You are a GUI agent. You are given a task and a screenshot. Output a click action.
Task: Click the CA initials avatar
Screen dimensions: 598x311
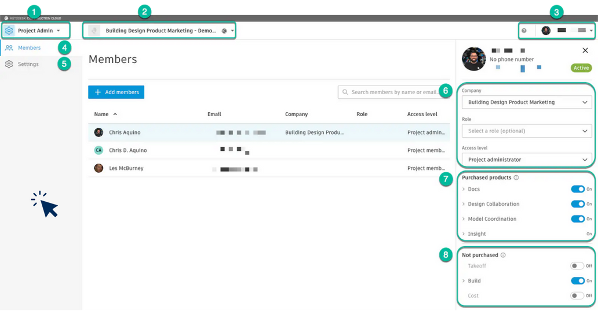pyautogui.click(x=99, y=150)
